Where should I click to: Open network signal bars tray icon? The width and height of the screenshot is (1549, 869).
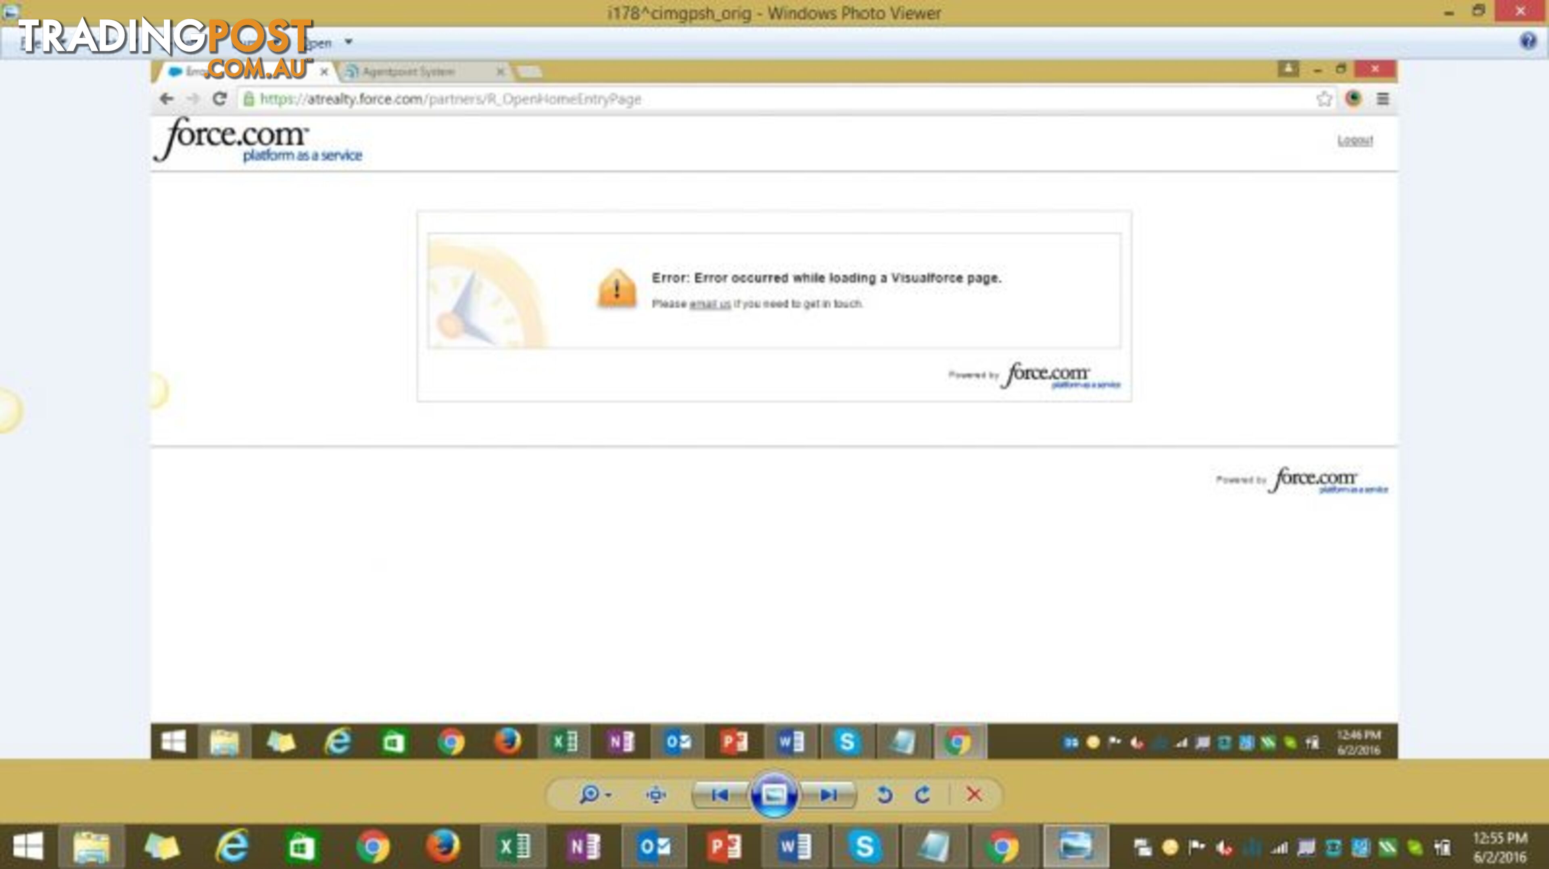1278,848
